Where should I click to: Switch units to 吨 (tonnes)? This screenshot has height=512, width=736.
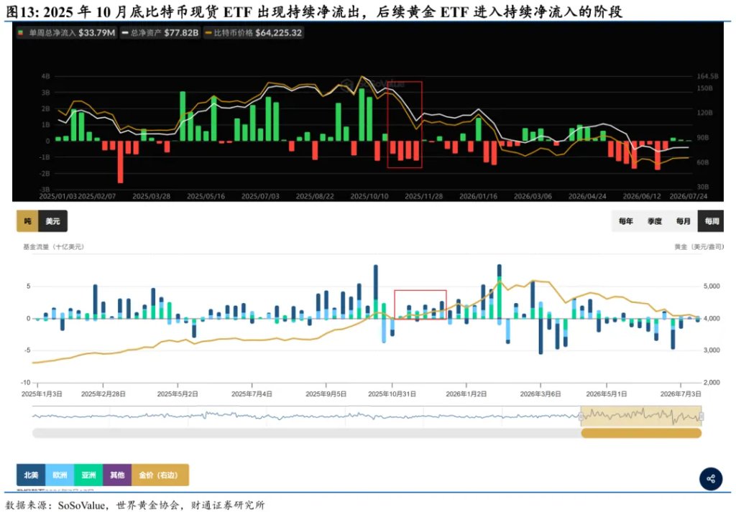pos(28,221)
